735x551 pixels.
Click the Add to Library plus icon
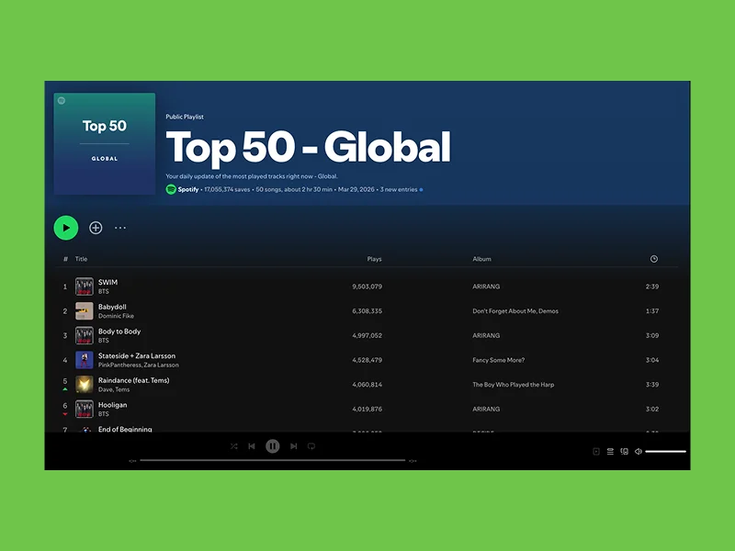[96, 228]
